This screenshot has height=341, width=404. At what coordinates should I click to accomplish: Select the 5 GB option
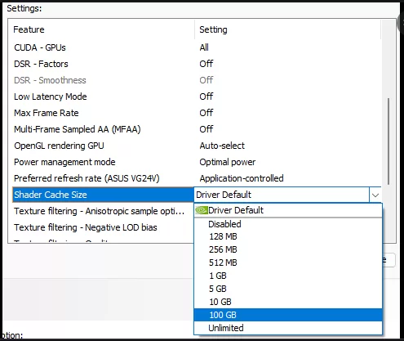coord(288,289)
